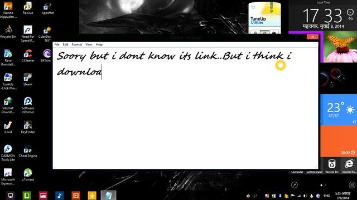Image resolution: width=357 pixels, height=200 pixels.
Task: Launch Cheat Engine from the desktop
Action: tap(28, 151)
